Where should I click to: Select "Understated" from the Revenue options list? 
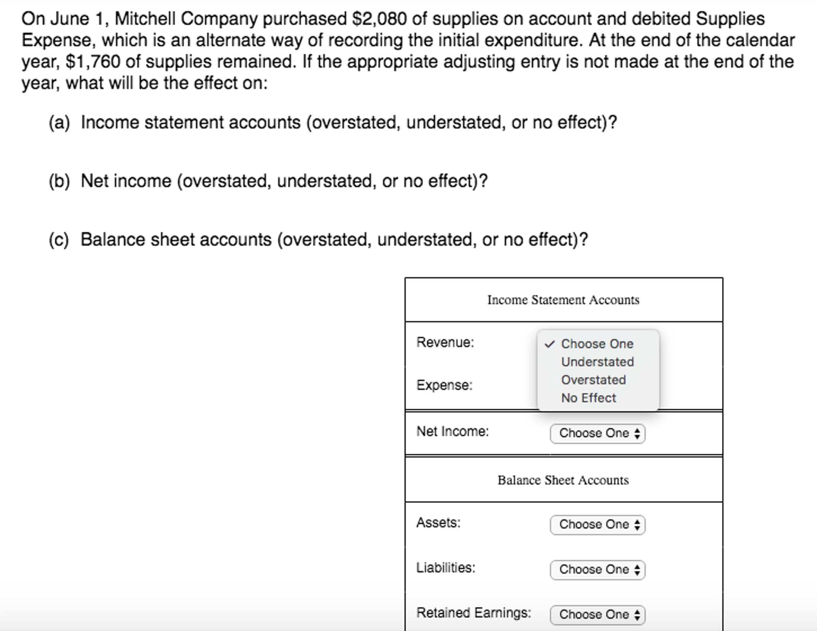pyautogui.click(x=597, y=362)
